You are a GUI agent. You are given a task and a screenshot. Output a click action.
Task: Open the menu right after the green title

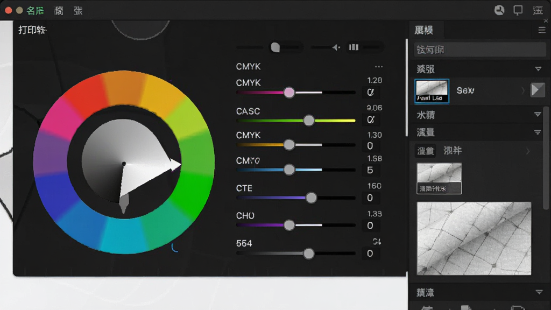point(59,11)
